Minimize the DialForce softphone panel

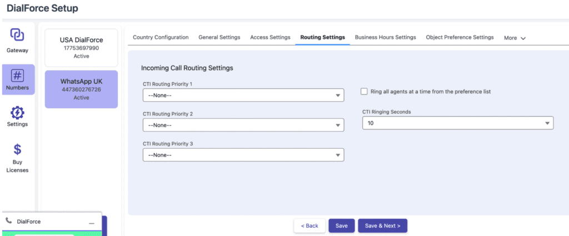[91, 222]
